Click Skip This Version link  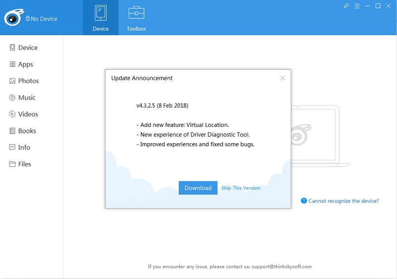click(241, 188)
